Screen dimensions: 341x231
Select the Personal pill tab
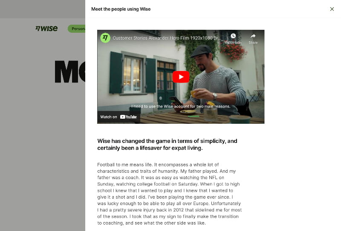77,29
